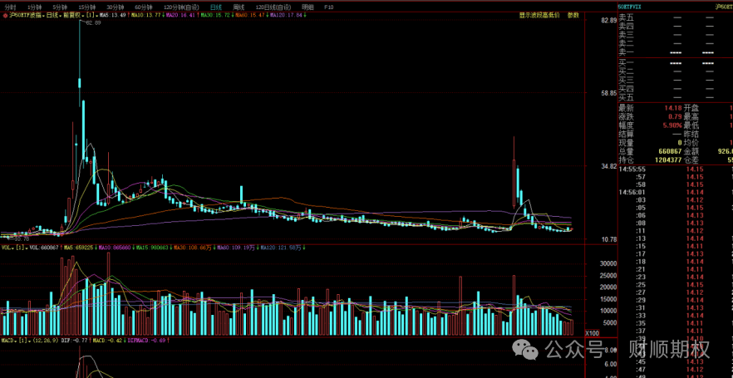Click 显示波段高低价 button
Screen dimensions: 733x378
pyautogui.click(x=539, y=15)
